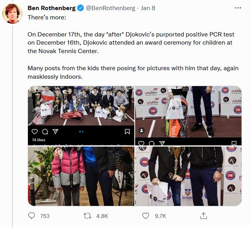
Task: Click the Instagram paper plane icon in the top-left photo
Action: [x=55, y=132]
